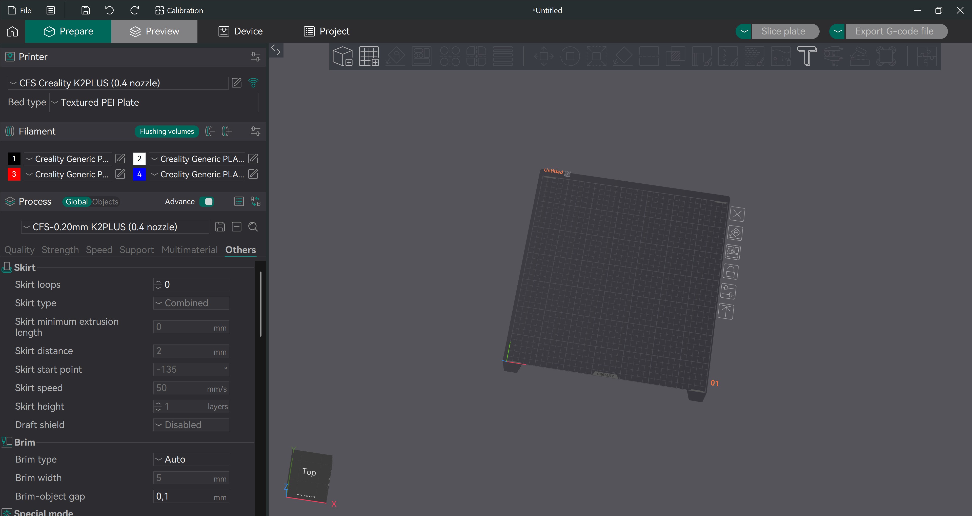The image size is (972, 516).
Task: Click the red filament 3 color swatch
Action: [x=14, y=174]
